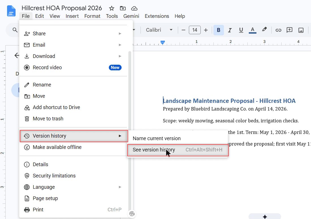Expand the Share submenu
Screen dimensions: 311x219
[x=74, y=34]
